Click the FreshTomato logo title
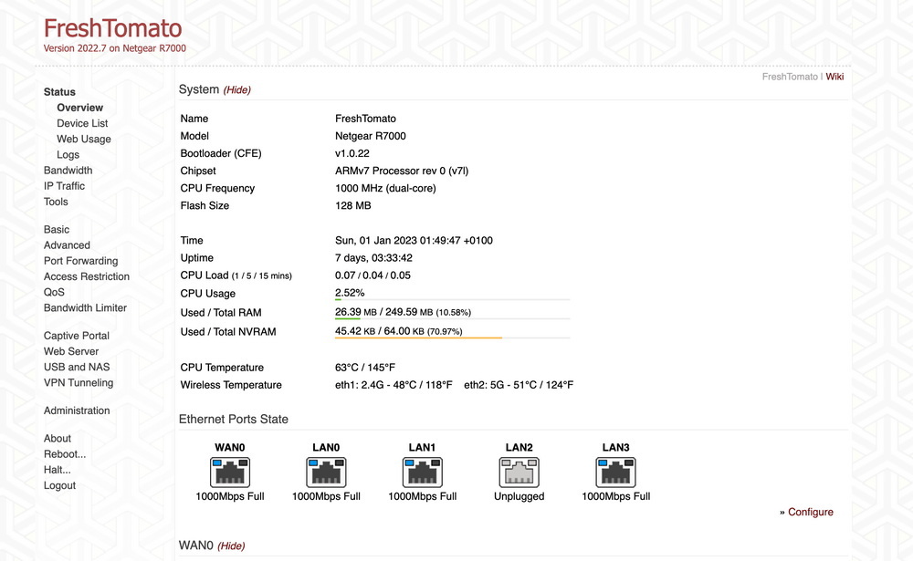Screen dimensions: 913x561 click(113, 28)
